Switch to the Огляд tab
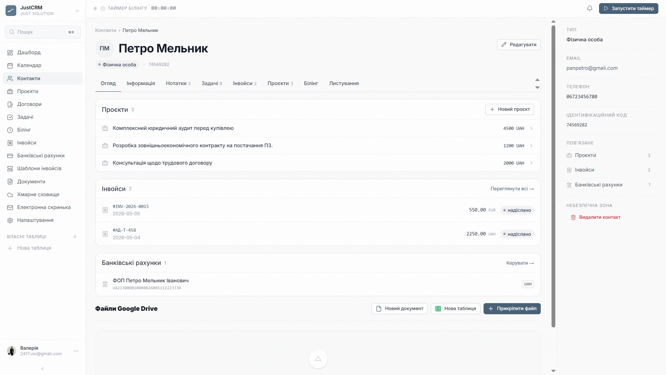The image size is (666, 375). [108, 84]
